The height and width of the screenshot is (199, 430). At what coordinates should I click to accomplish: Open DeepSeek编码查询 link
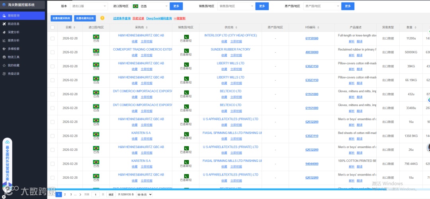pos(159,18)
